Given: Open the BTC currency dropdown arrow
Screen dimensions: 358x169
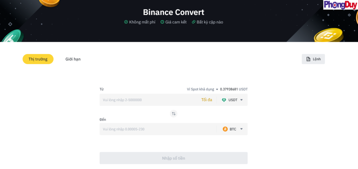Looking at the screenshot, I should (x=241, y=129).
